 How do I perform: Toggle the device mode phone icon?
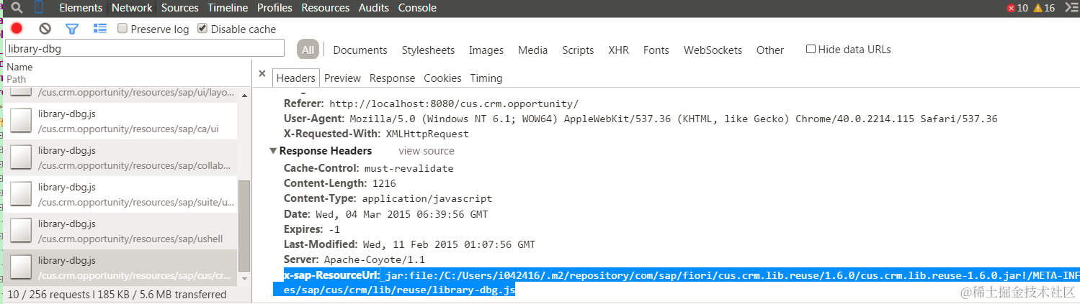[x=39, y=8]
